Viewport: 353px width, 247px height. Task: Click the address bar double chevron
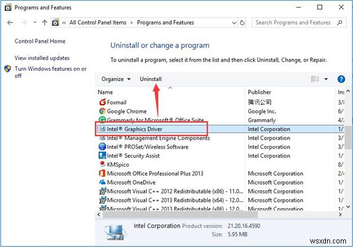pos(64,23)
